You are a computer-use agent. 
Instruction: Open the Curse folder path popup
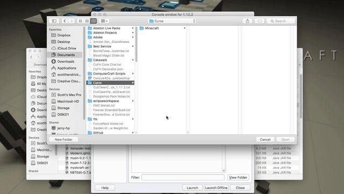click(172, 21)
